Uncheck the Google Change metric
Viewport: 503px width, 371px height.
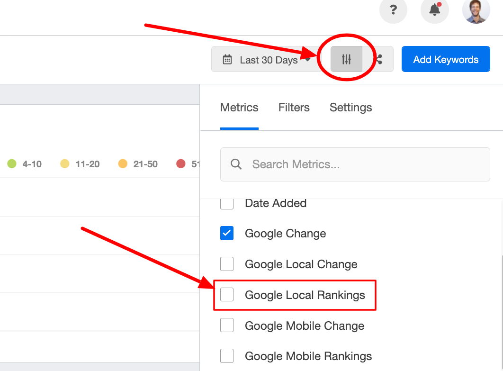[227, 233]
